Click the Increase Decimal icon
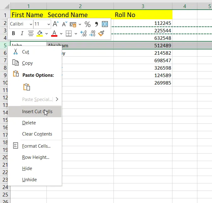212x203 pixels. [x=83, y=33]
